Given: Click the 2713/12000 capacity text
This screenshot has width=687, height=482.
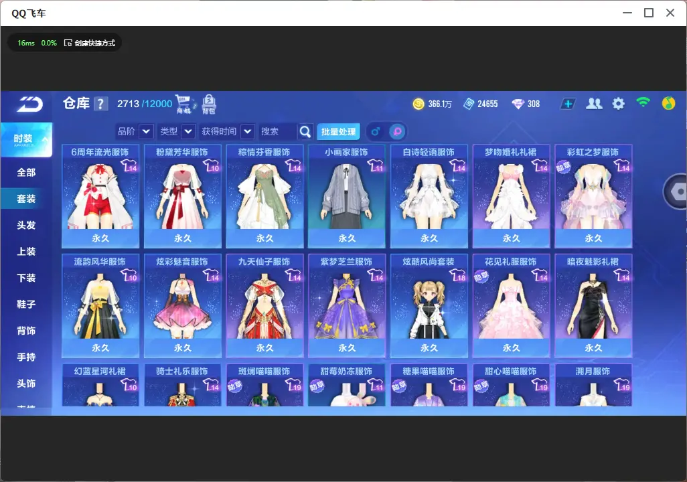Looking at the screenshot, I should tap(145, 104).
